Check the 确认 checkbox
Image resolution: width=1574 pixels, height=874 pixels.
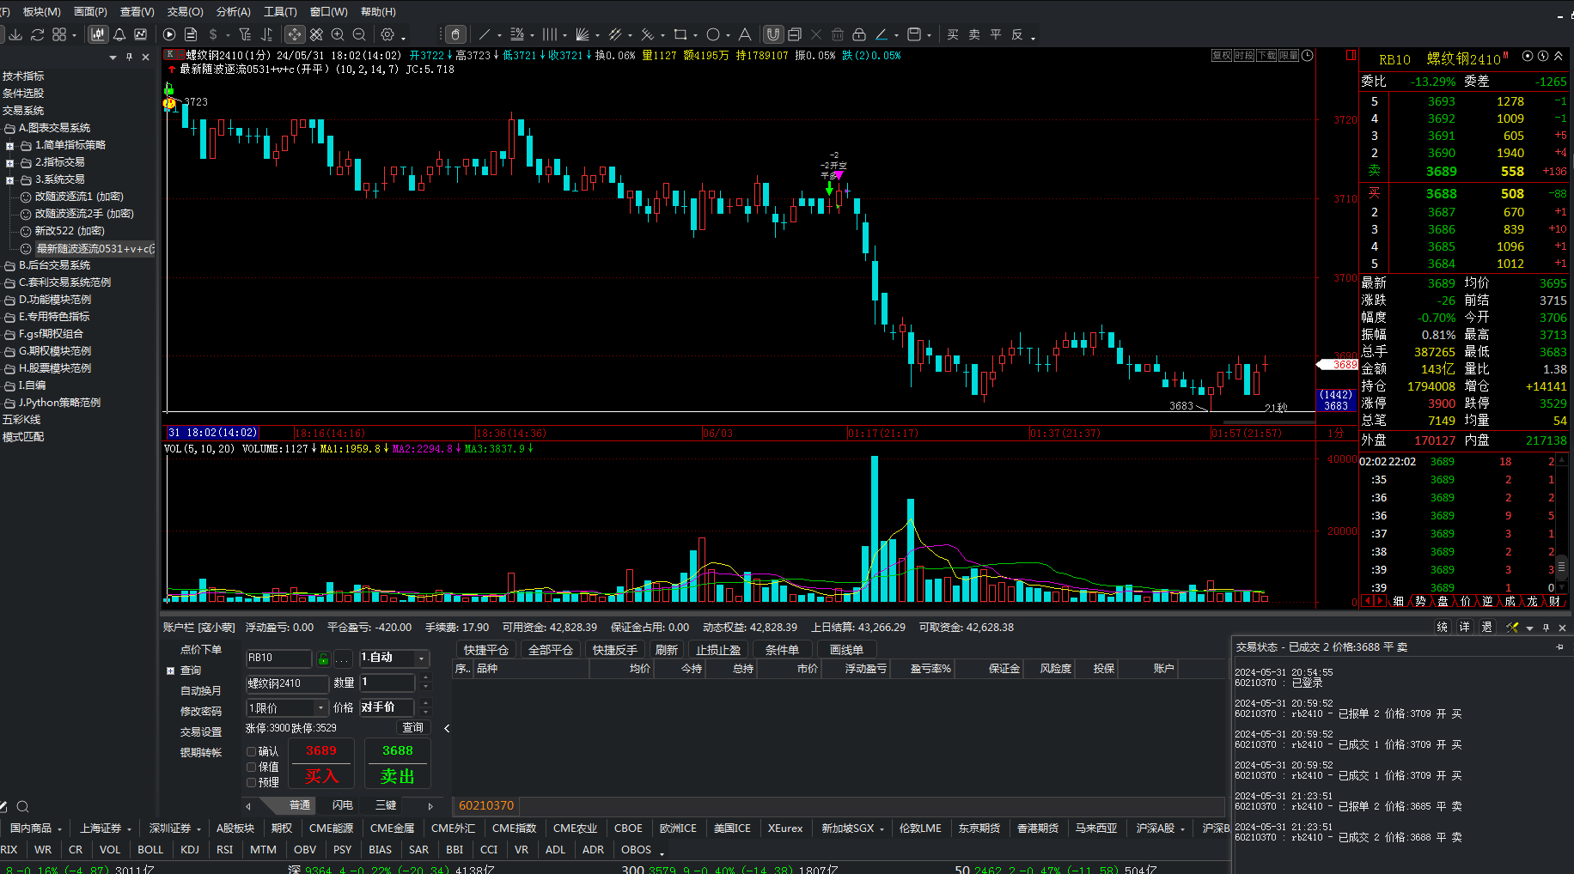(252, 751)
